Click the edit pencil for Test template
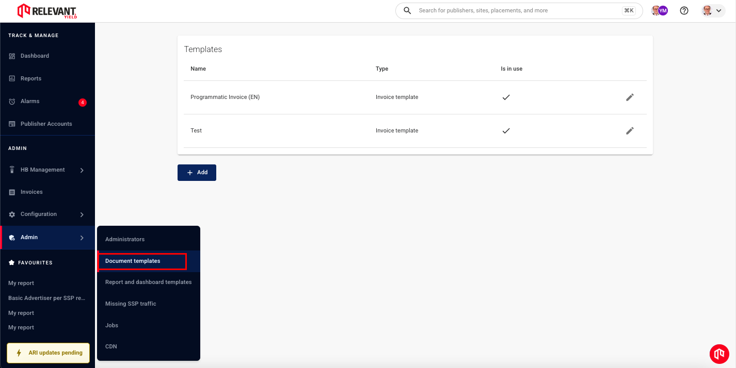 click(630, 131)
